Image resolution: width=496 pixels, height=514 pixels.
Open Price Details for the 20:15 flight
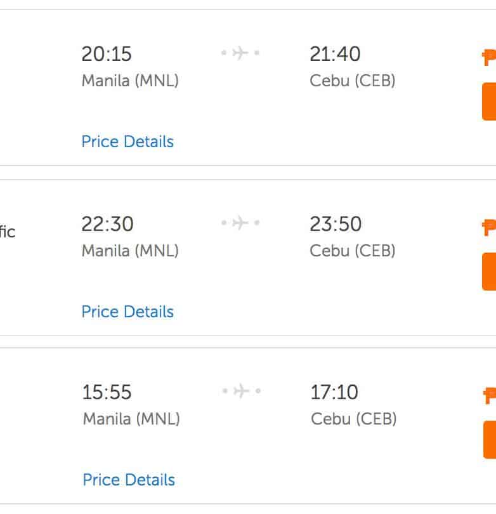click(x=127, y=142)
